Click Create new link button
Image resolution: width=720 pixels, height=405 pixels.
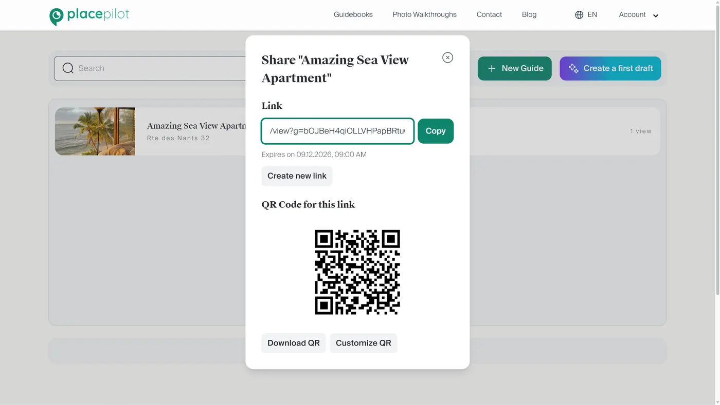297,176
